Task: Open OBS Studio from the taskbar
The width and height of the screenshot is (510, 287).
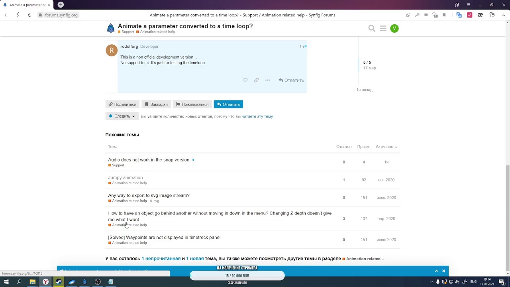Action: 98,282
